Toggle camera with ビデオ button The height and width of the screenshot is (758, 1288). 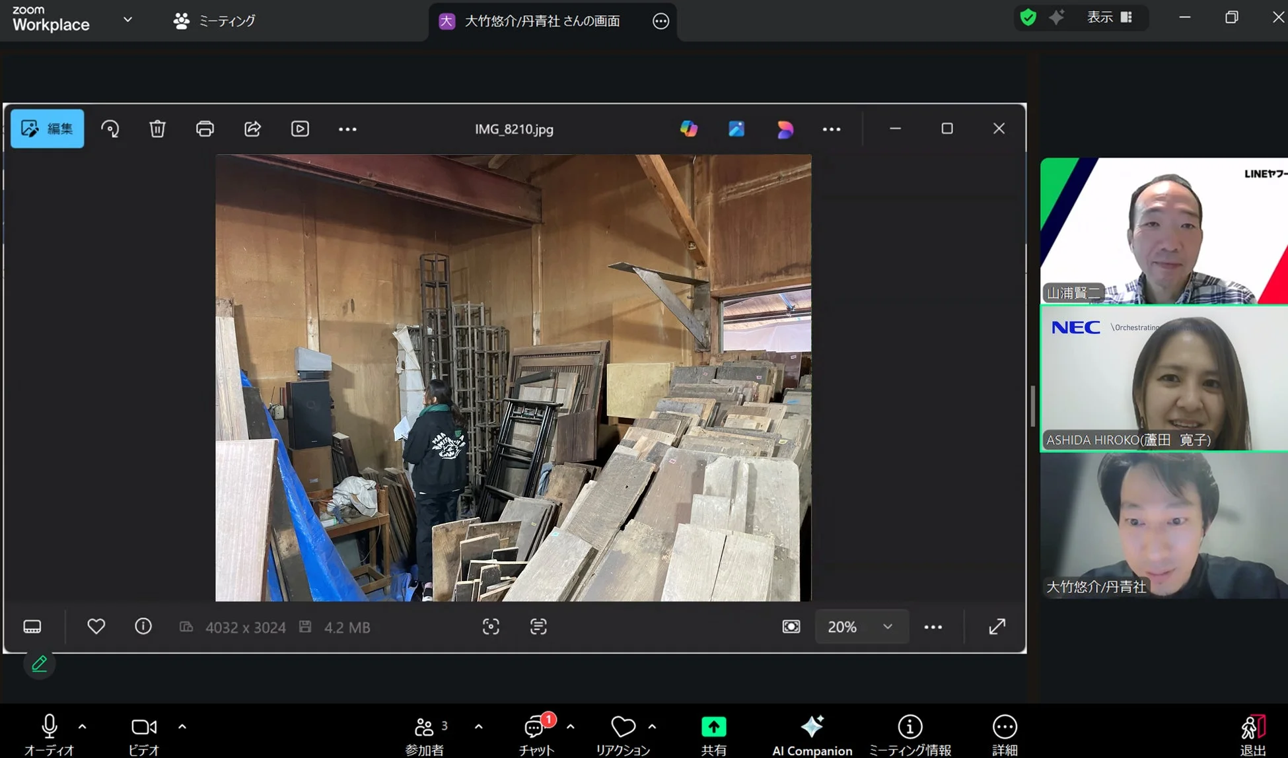[144, 727]
